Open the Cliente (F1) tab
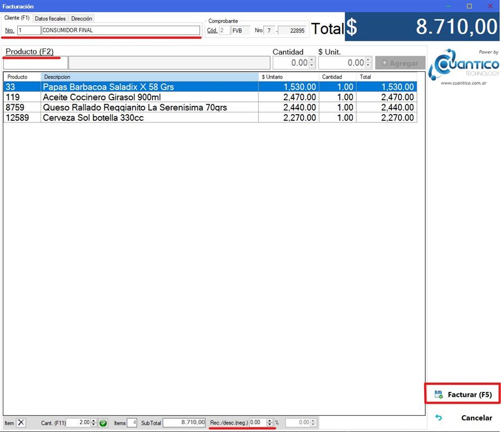Viewport: 501px width, 432px height. [17, 18]
